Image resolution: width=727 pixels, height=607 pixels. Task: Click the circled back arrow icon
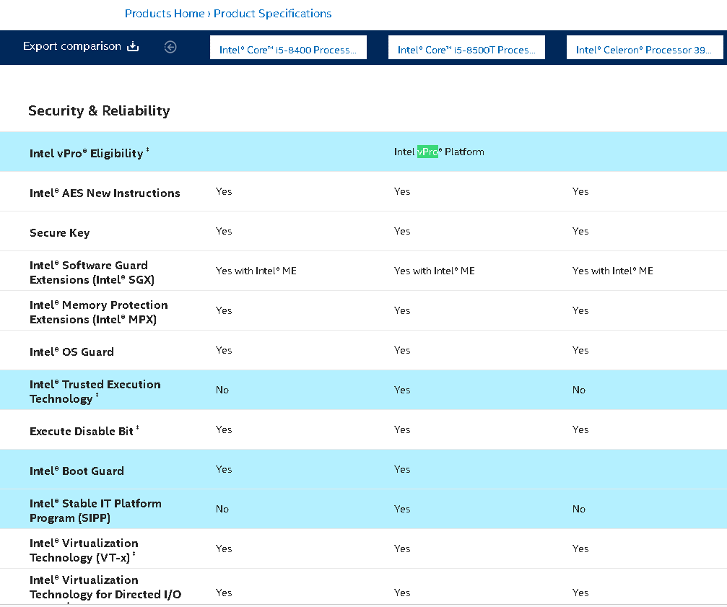tap(170, 47)
